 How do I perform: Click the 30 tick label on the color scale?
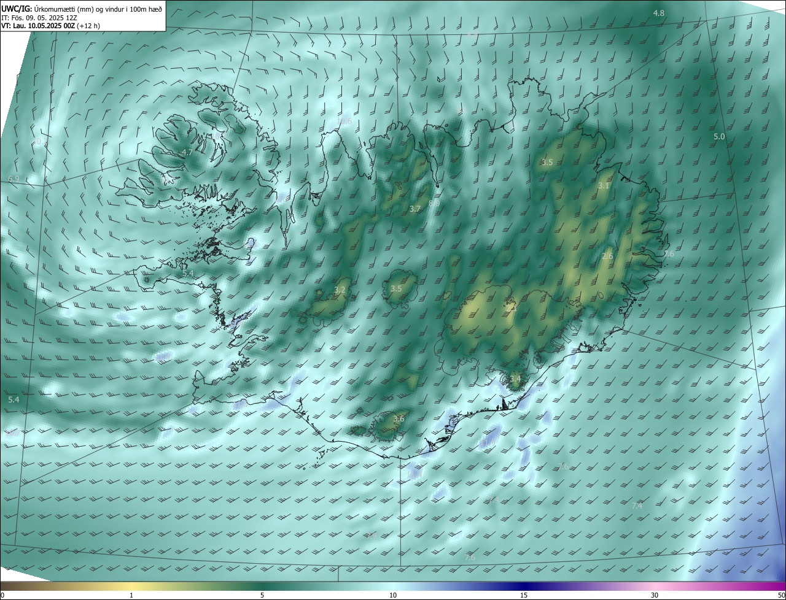[x=655, y=595]
